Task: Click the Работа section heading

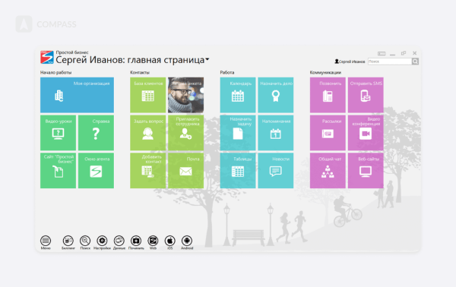Action: [x=227, y=72]
